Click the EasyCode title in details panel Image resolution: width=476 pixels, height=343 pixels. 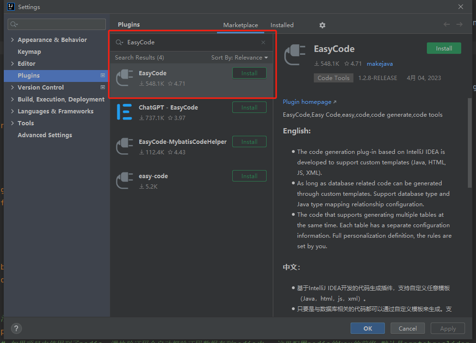334,49
